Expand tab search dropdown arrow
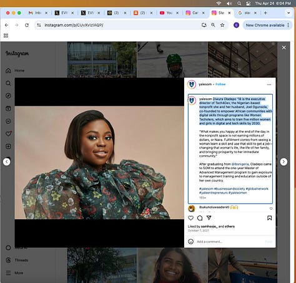 click(x=289, y=13)
